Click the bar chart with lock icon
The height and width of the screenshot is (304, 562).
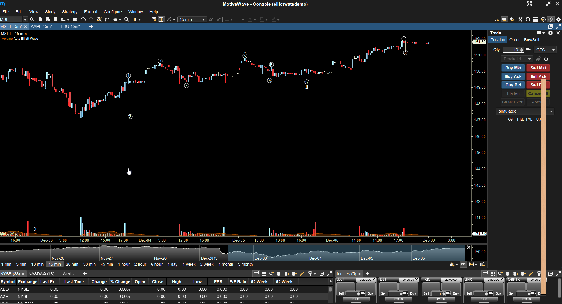[x=497, y=19]
